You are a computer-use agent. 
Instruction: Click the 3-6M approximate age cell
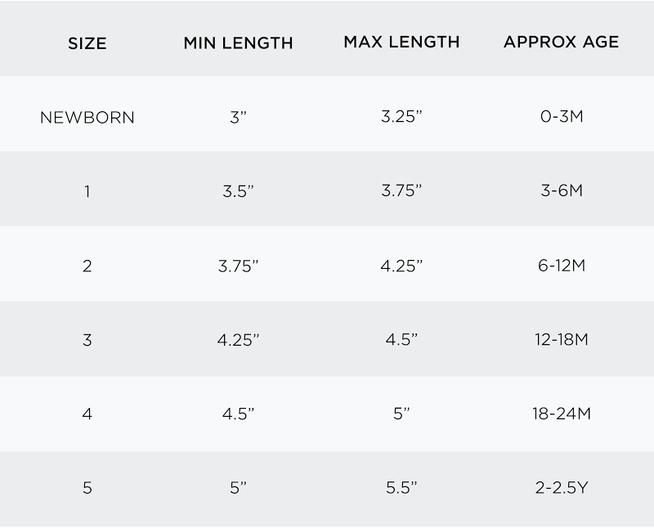coord(562,190)
